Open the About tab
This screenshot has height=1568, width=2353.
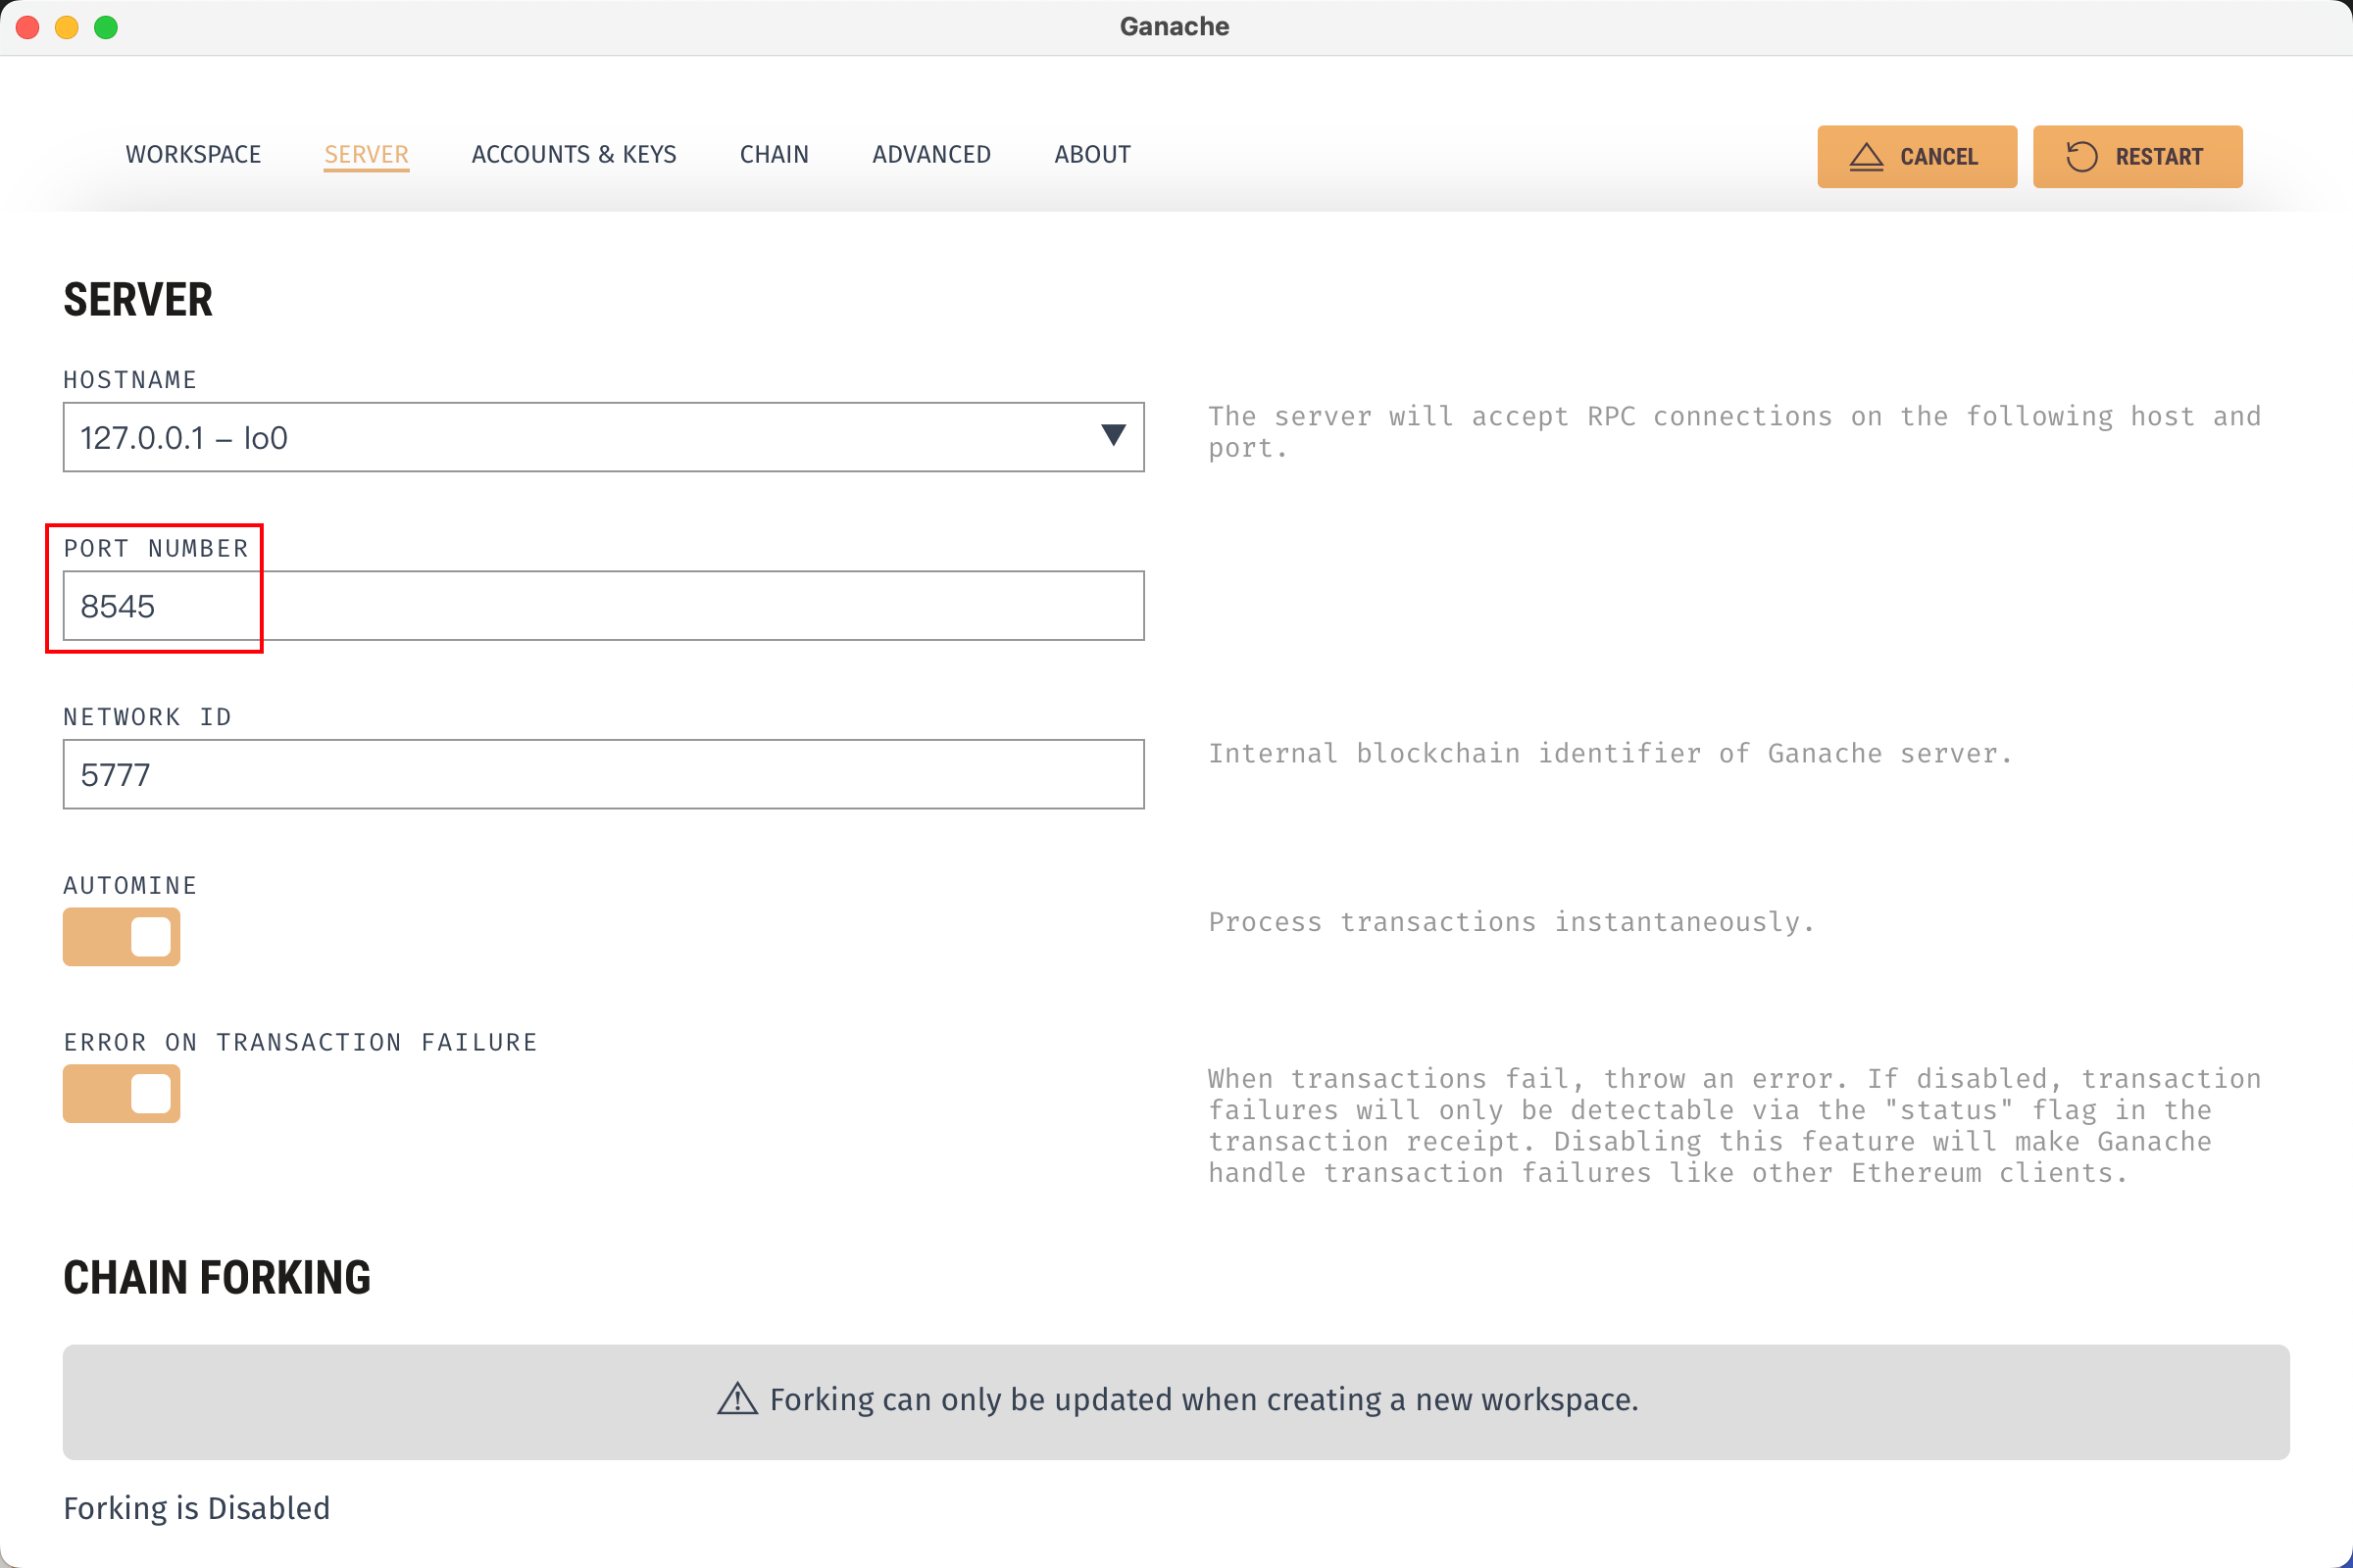[1091, 154]
